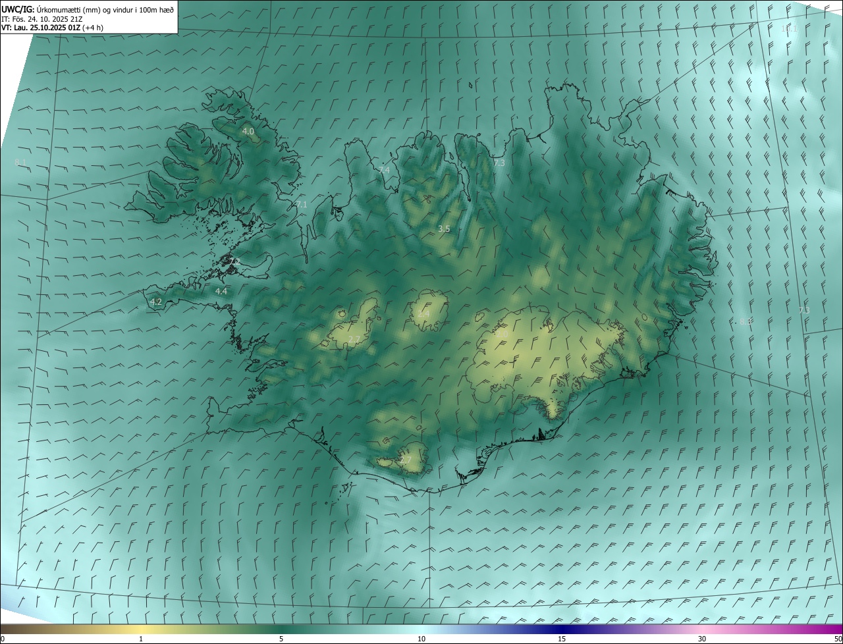Click the 3.5 value label
Image resolution: width=843 pixels, height=644 pixels.
point(444,229)
